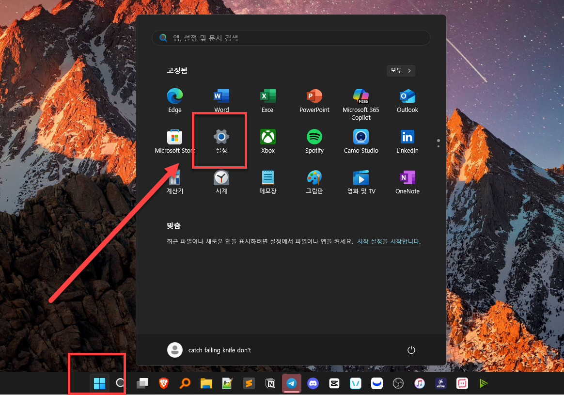The image size is (564, 395).
Task: Open Notion from taskbar
Action: pyautogui.click(x=270, y=383)
